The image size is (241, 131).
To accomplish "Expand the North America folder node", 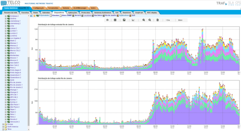I will coord(3,127).
